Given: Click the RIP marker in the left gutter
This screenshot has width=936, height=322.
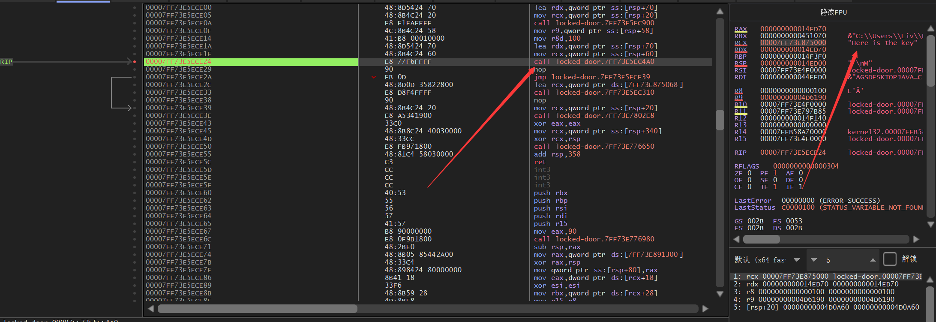Looking at the screenshot, I should (x=6, y=62).
